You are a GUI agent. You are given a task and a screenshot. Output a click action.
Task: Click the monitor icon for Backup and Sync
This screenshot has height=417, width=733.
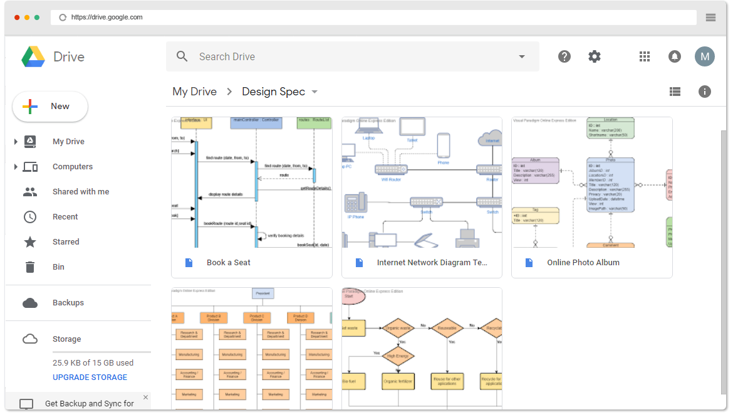(x=26, y=403)
